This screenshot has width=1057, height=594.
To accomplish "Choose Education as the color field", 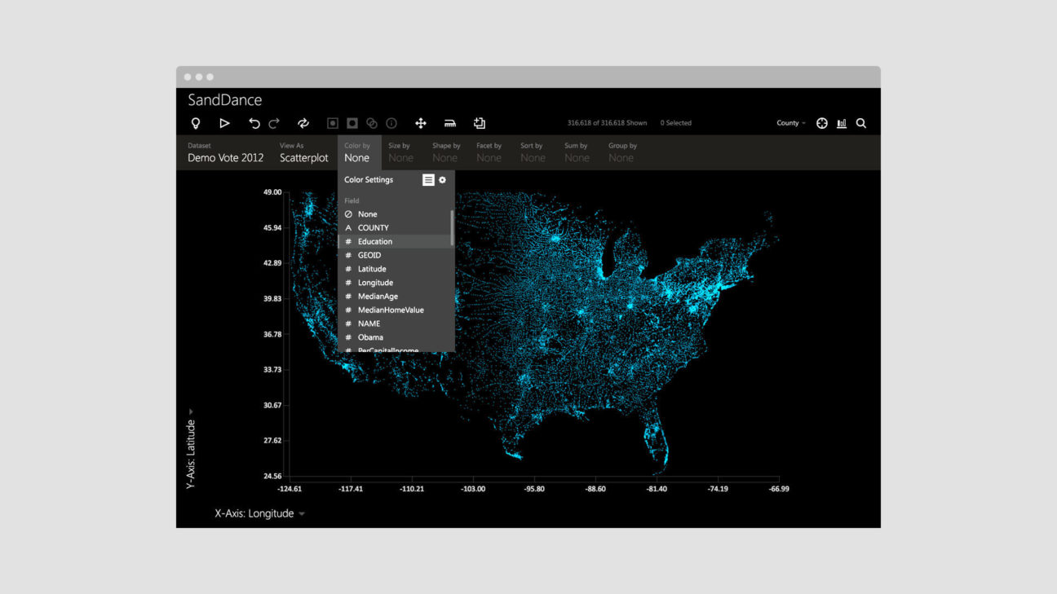I will coord(375,242).
